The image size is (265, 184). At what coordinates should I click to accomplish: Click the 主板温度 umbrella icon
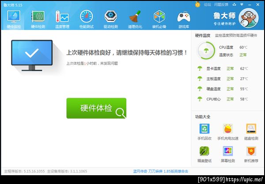200,78
